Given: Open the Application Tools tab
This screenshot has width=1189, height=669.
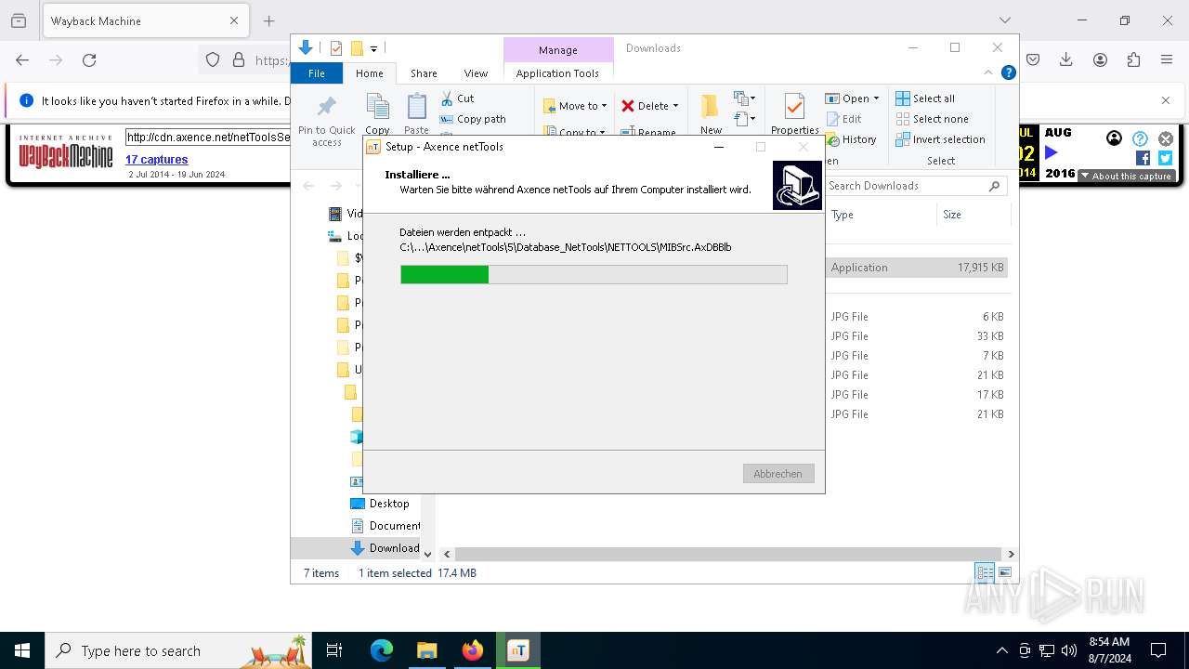Looking at the screenshot, I should point(557,73).
